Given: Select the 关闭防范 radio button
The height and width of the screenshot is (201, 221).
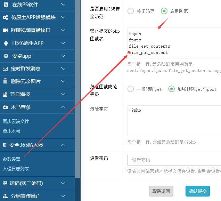Looking at the screenshot, I should tap(131, 11).
